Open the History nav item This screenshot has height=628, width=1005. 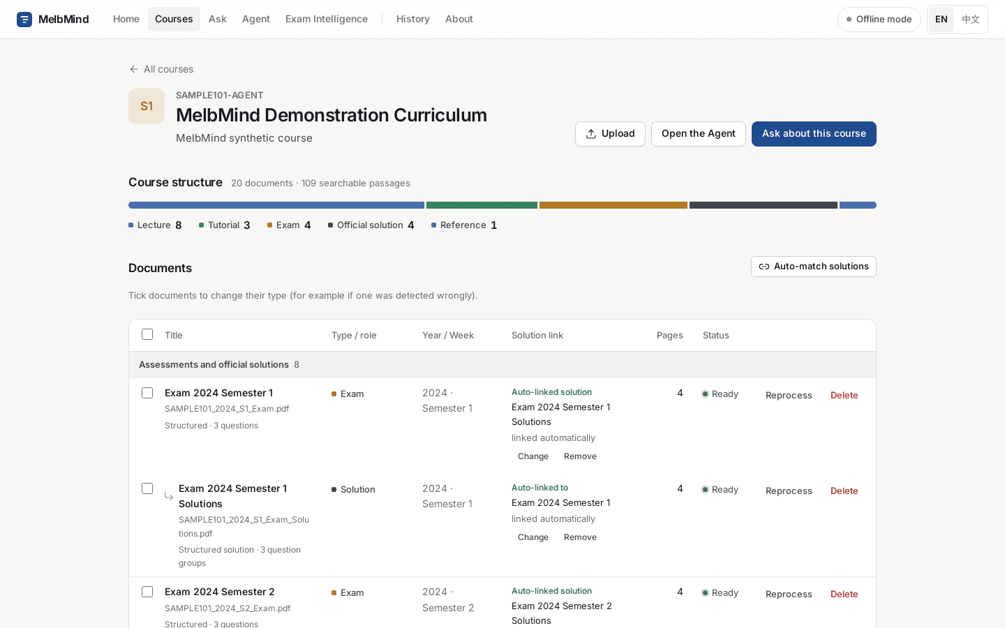coord(413,19)
